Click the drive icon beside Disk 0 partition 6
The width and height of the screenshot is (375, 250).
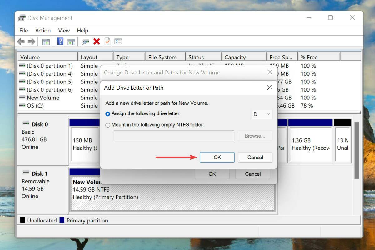22,90
